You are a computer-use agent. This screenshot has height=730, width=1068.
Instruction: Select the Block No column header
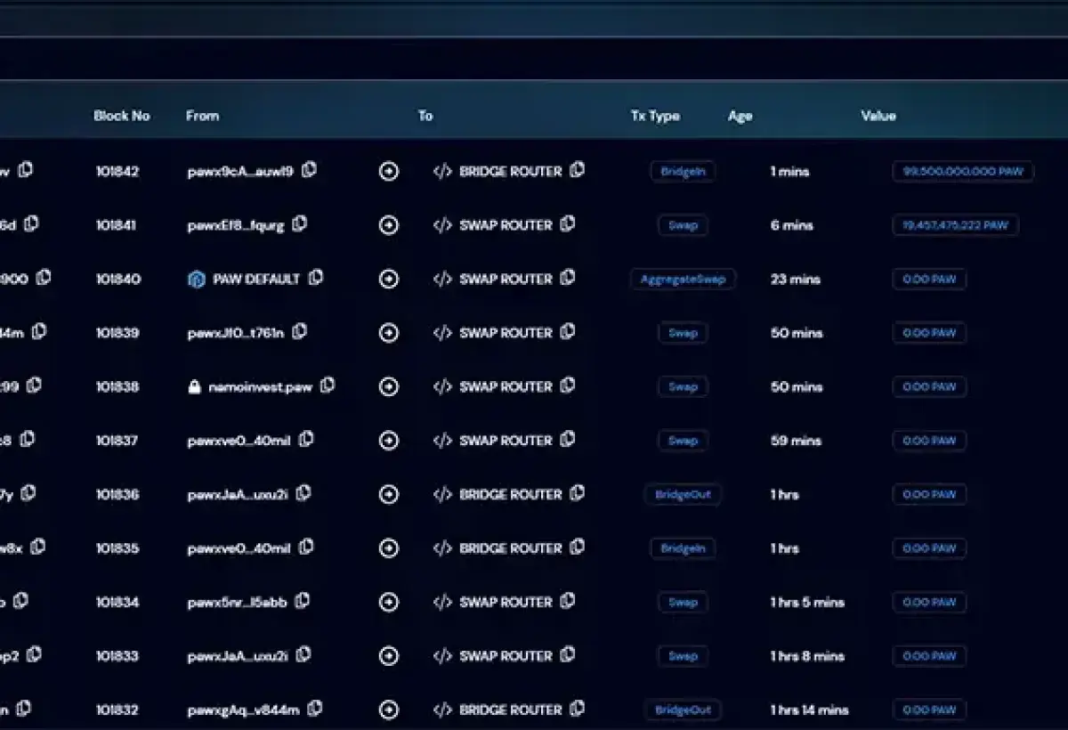pyautogui.click(x=123, y=116)
